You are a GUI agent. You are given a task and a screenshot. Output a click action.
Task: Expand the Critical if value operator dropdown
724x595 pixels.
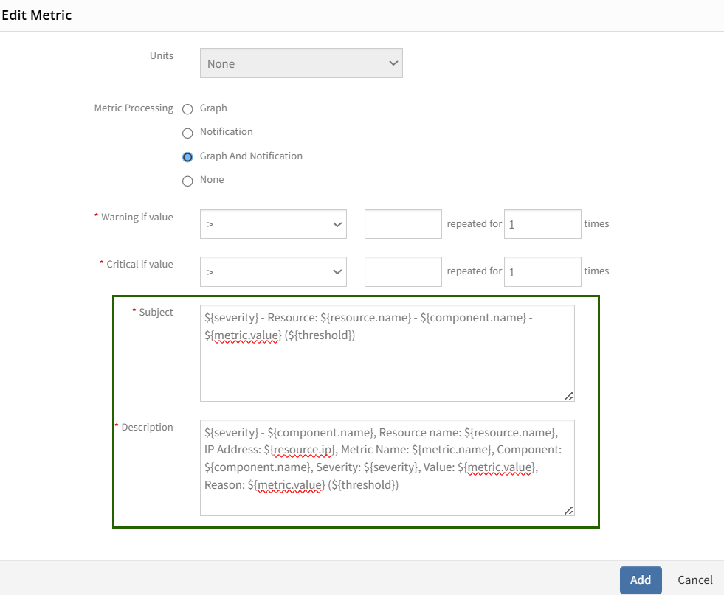(273, 271)
